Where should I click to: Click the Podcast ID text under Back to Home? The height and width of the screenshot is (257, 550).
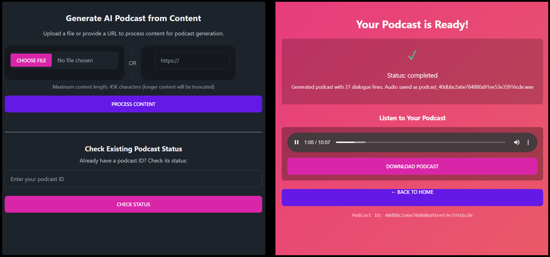click(412, 215)
